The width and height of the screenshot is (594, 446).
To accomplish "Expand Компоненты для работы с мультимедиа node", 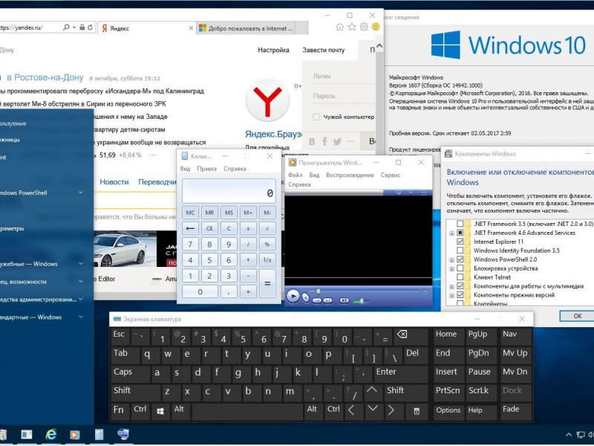I will pyautogui.click(x=451, y=287).
